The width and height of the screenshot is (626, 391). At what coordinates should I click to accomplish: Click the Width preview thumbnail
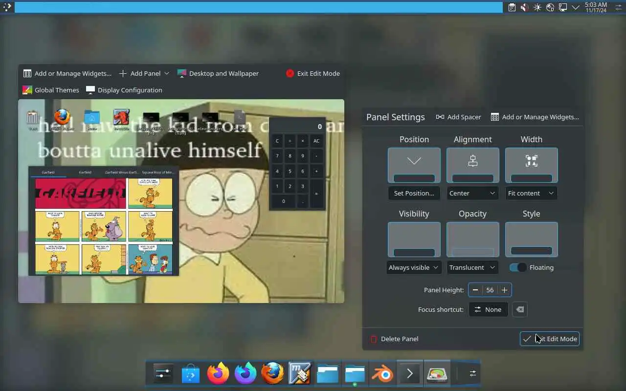point(531,165)
